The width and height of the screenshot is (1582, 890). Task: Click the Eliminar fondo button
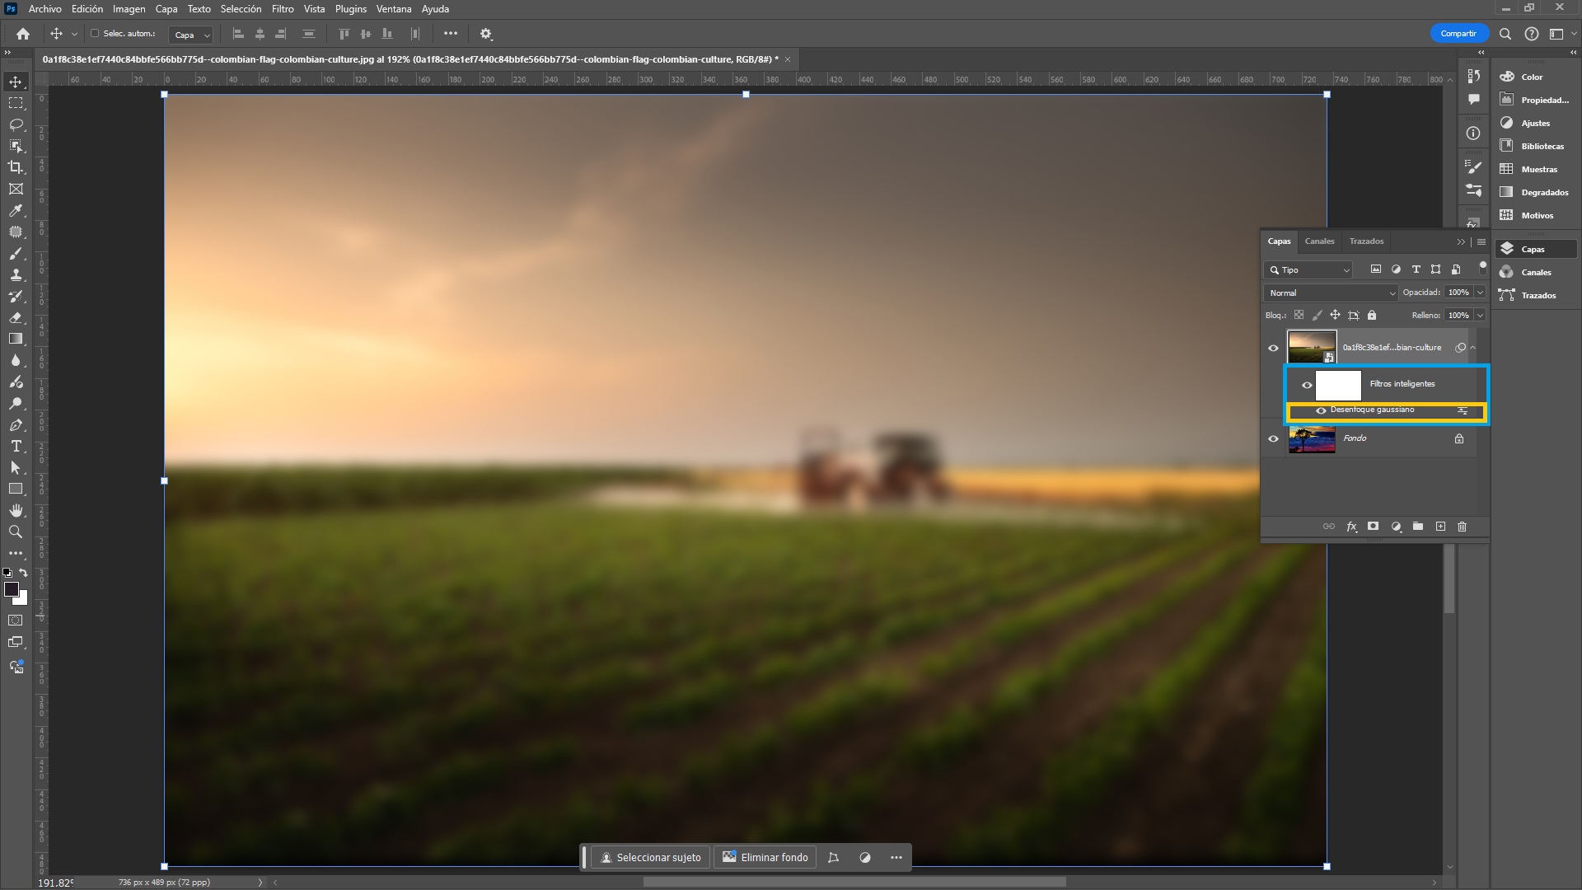click(765, 856)
